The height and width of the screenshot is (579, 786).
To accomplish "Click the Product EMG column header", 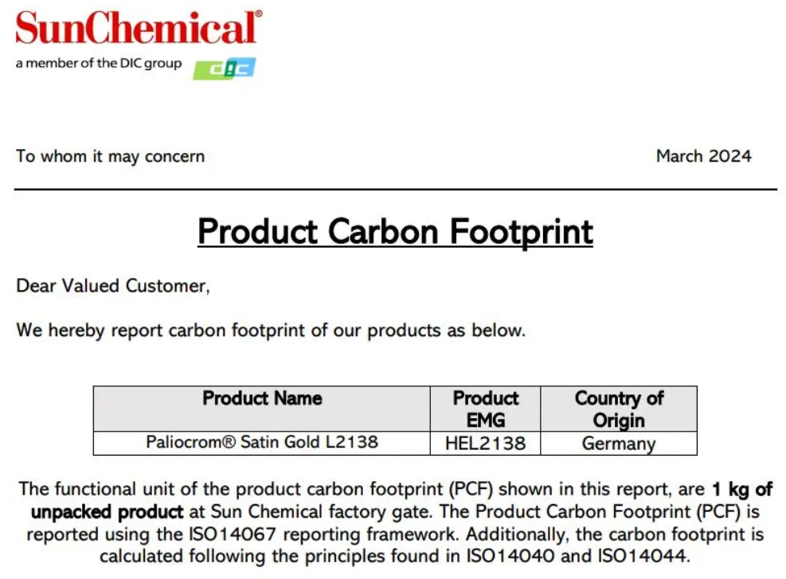I will [485, 408].
